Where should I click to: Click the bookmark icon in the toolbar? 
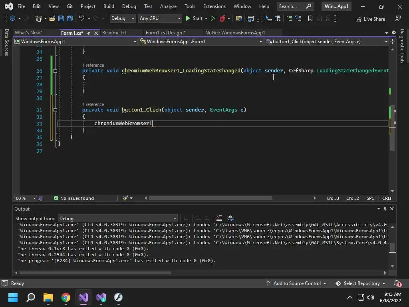(x=310, y=18)
